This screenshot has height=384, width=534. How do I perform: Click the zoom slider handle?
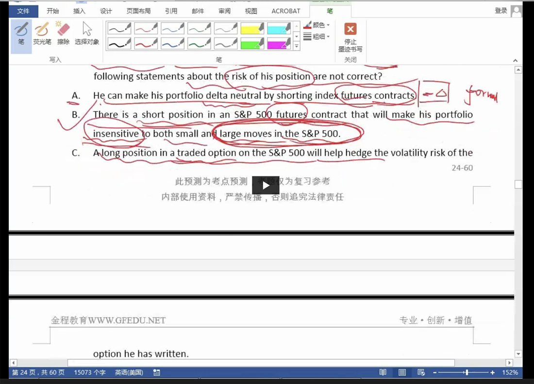[467, 372]
